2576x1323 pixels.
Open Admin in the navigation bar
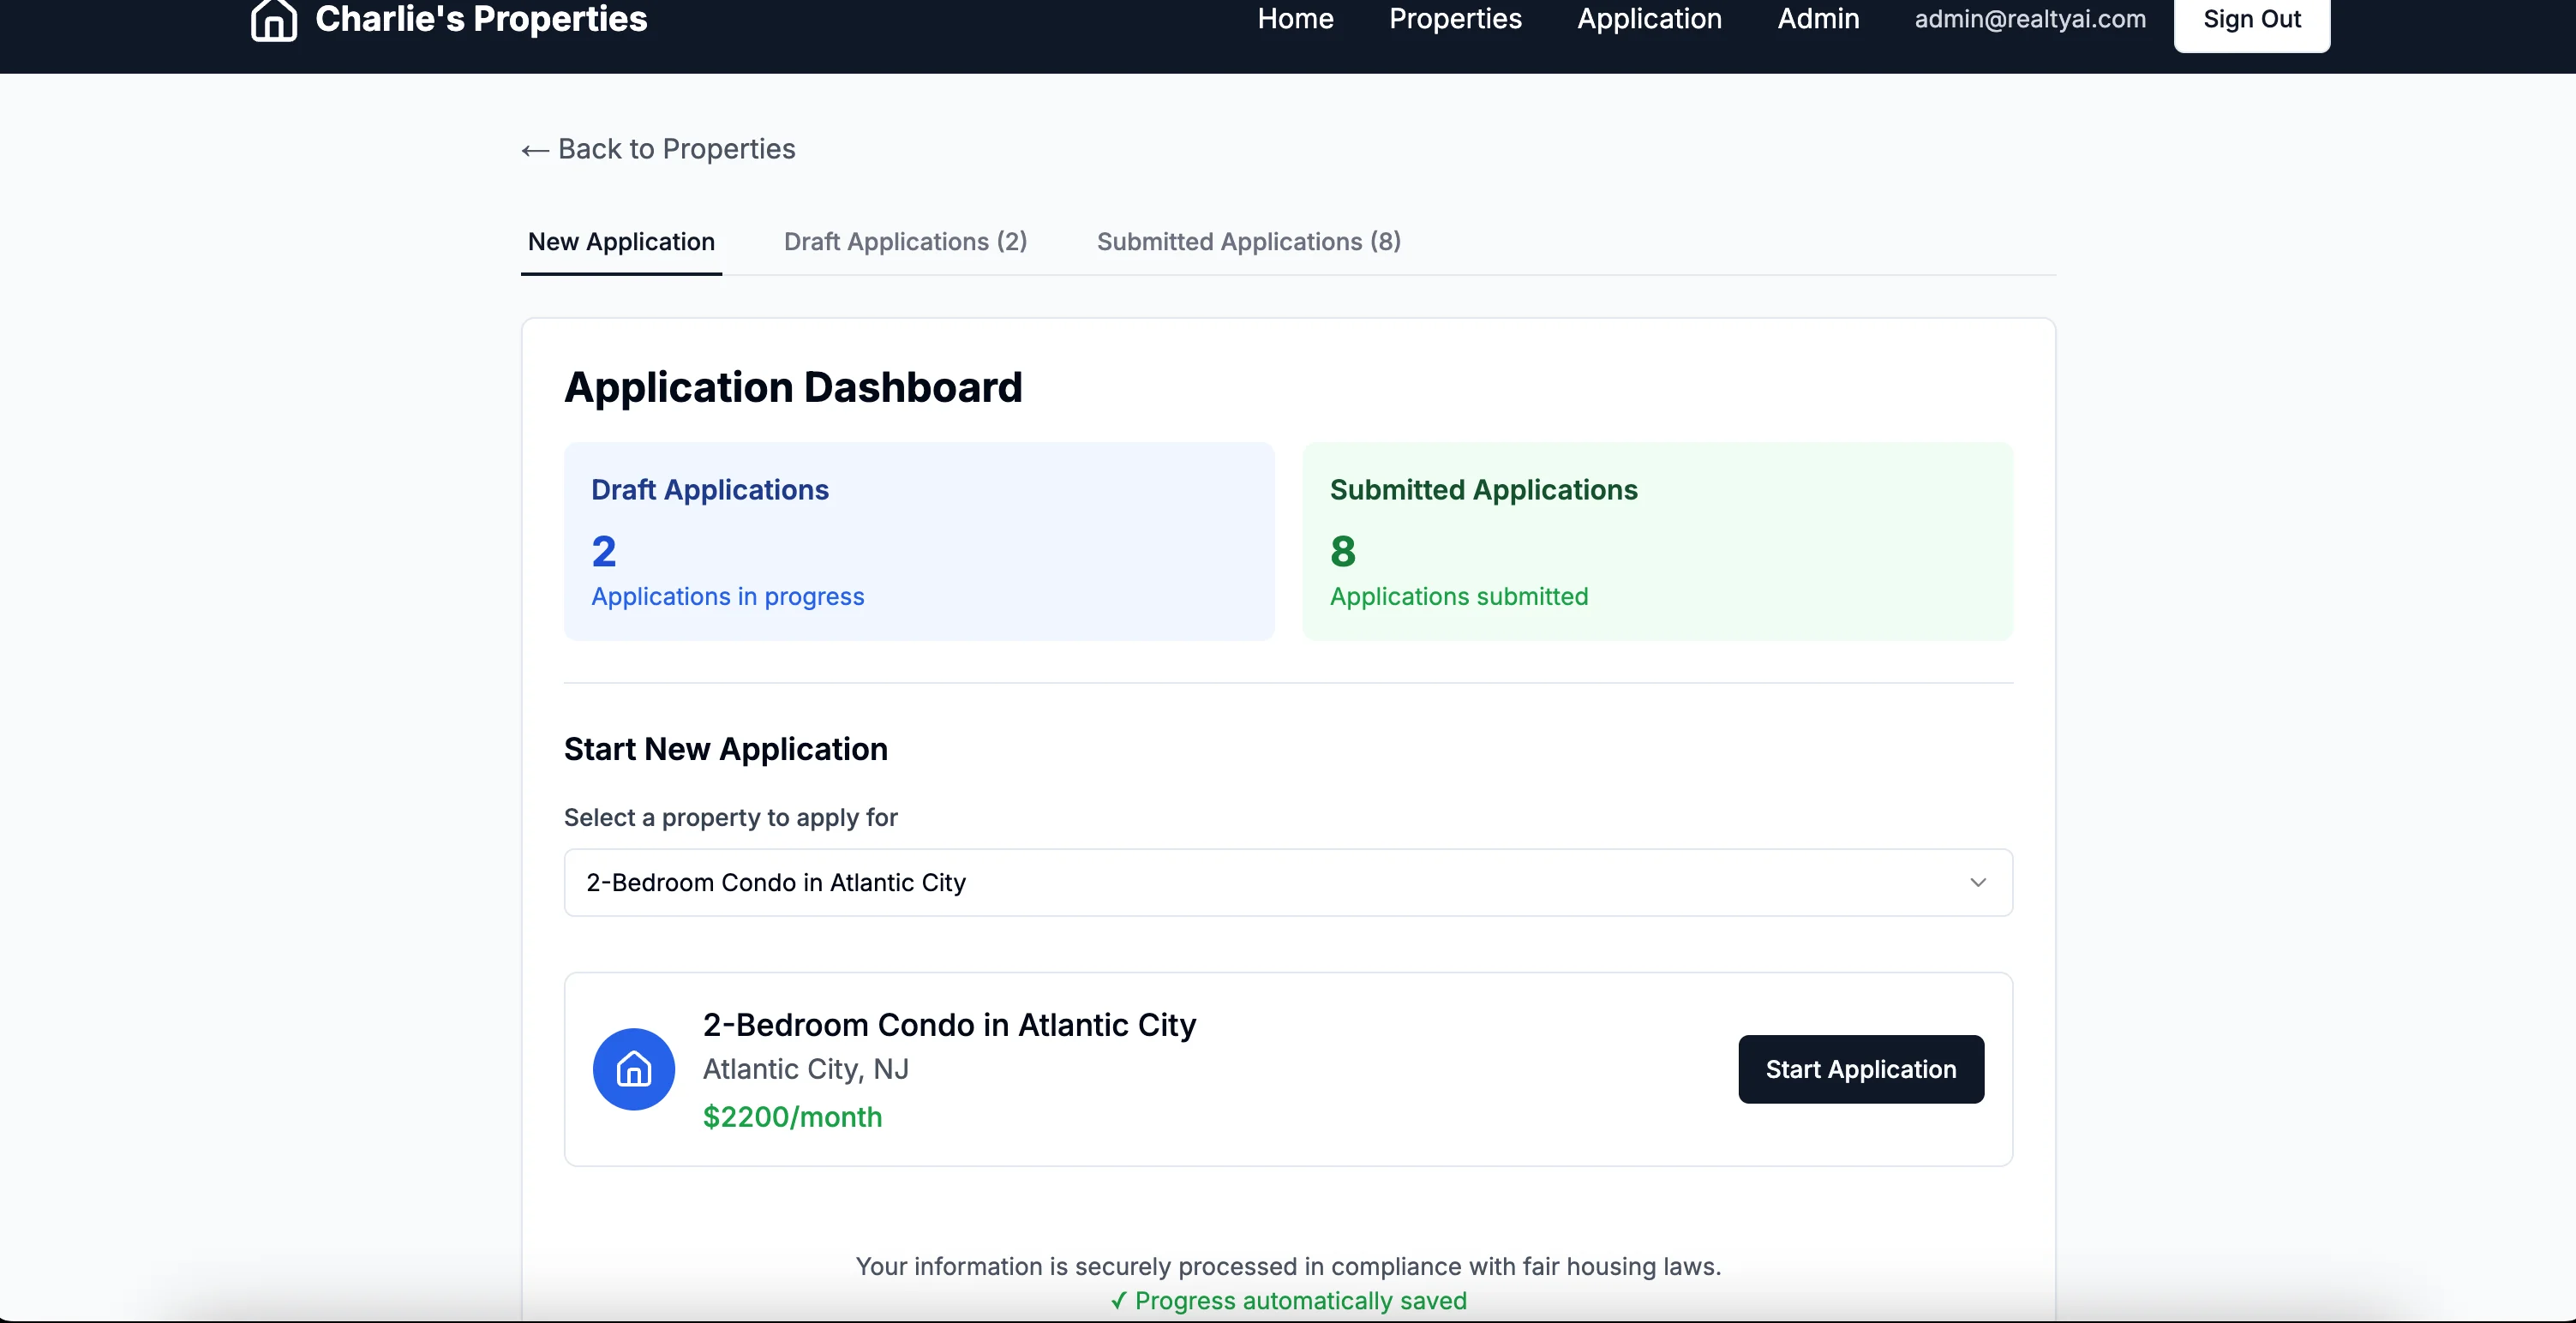click(1818, 19)
